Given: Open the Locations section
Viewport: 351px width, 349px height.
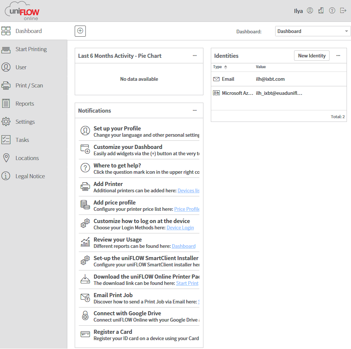Looking at the screenshot, I should tap(34, 158).
